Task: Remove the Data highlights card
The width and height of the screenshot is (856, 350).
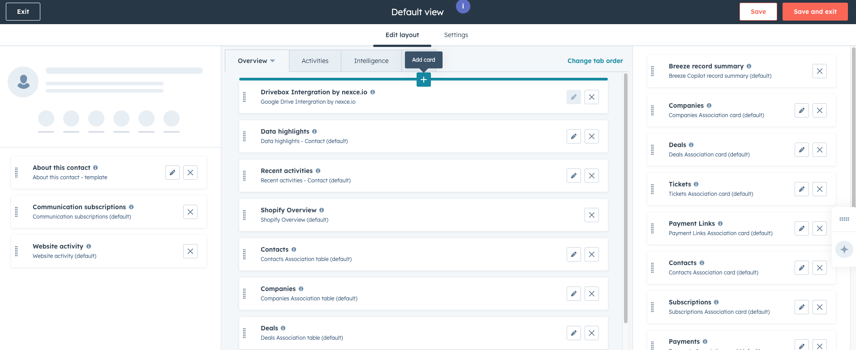Action: tap(591, 136)
